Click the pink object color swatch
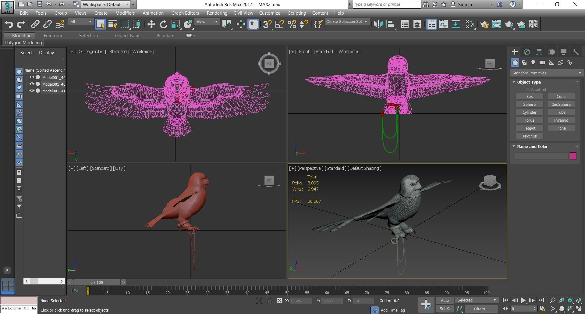 click(x=573, y=156)
